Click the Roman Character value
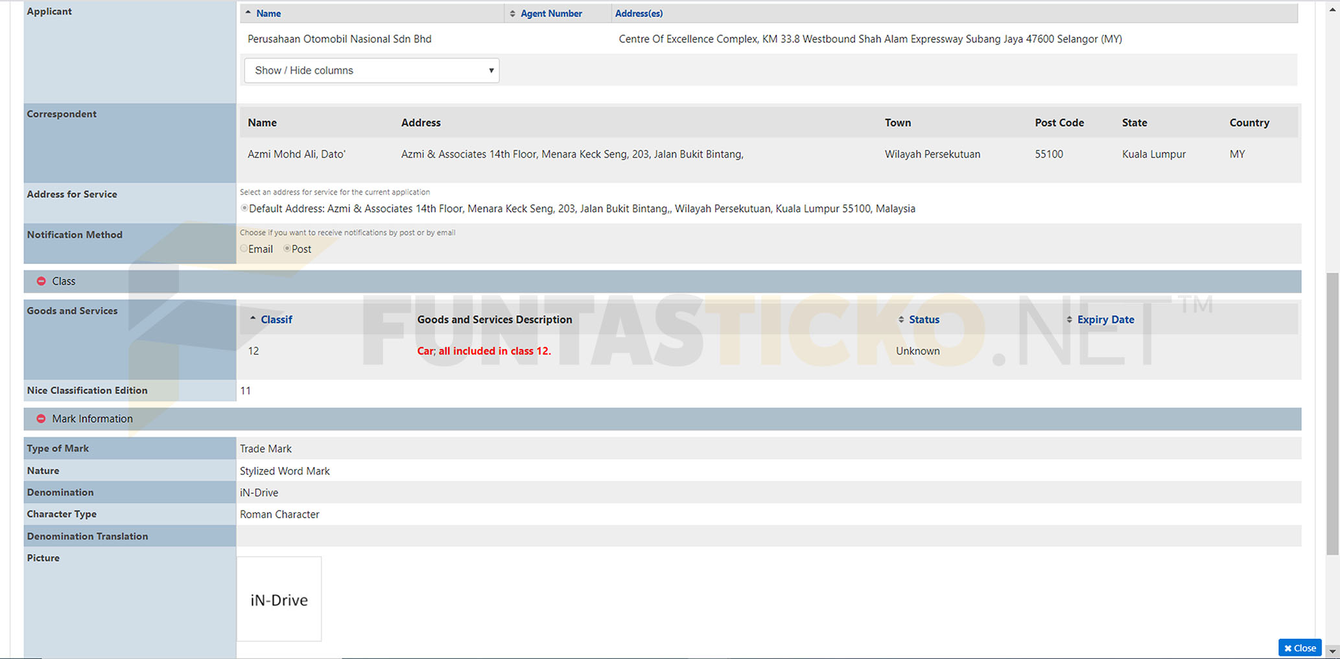Viewport: 1340px width, 659px height. [x=279, y=514]
